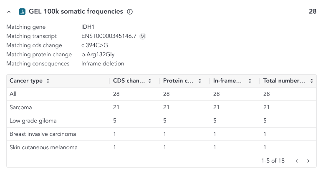This screenshot has height=173, width=323.
Task: Sort by the CDS change column
Action: [150, 81]
